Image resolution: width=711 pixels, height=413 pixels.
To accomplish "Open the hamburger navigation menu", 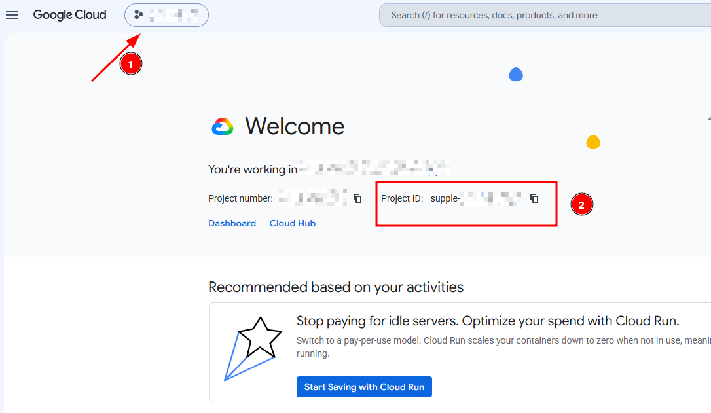I will coord(12,15).
